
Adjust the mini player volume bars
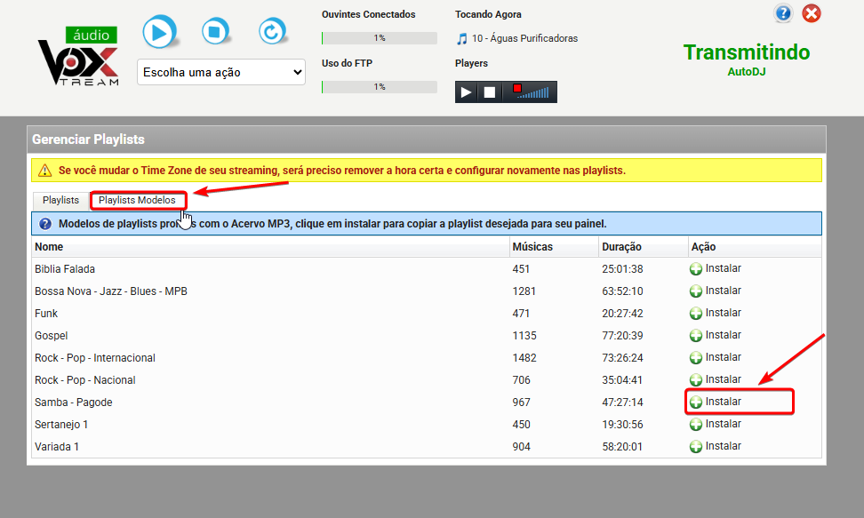(537, 92)
